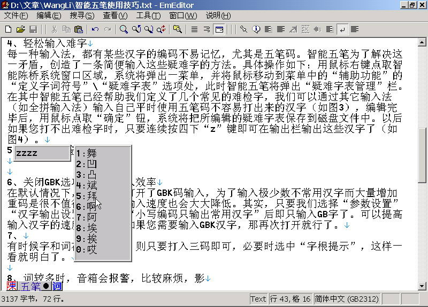This screenshot has width=428, height=307.
Task: Click the vertical scrollbar up arrow
Action: coord(422,42)
